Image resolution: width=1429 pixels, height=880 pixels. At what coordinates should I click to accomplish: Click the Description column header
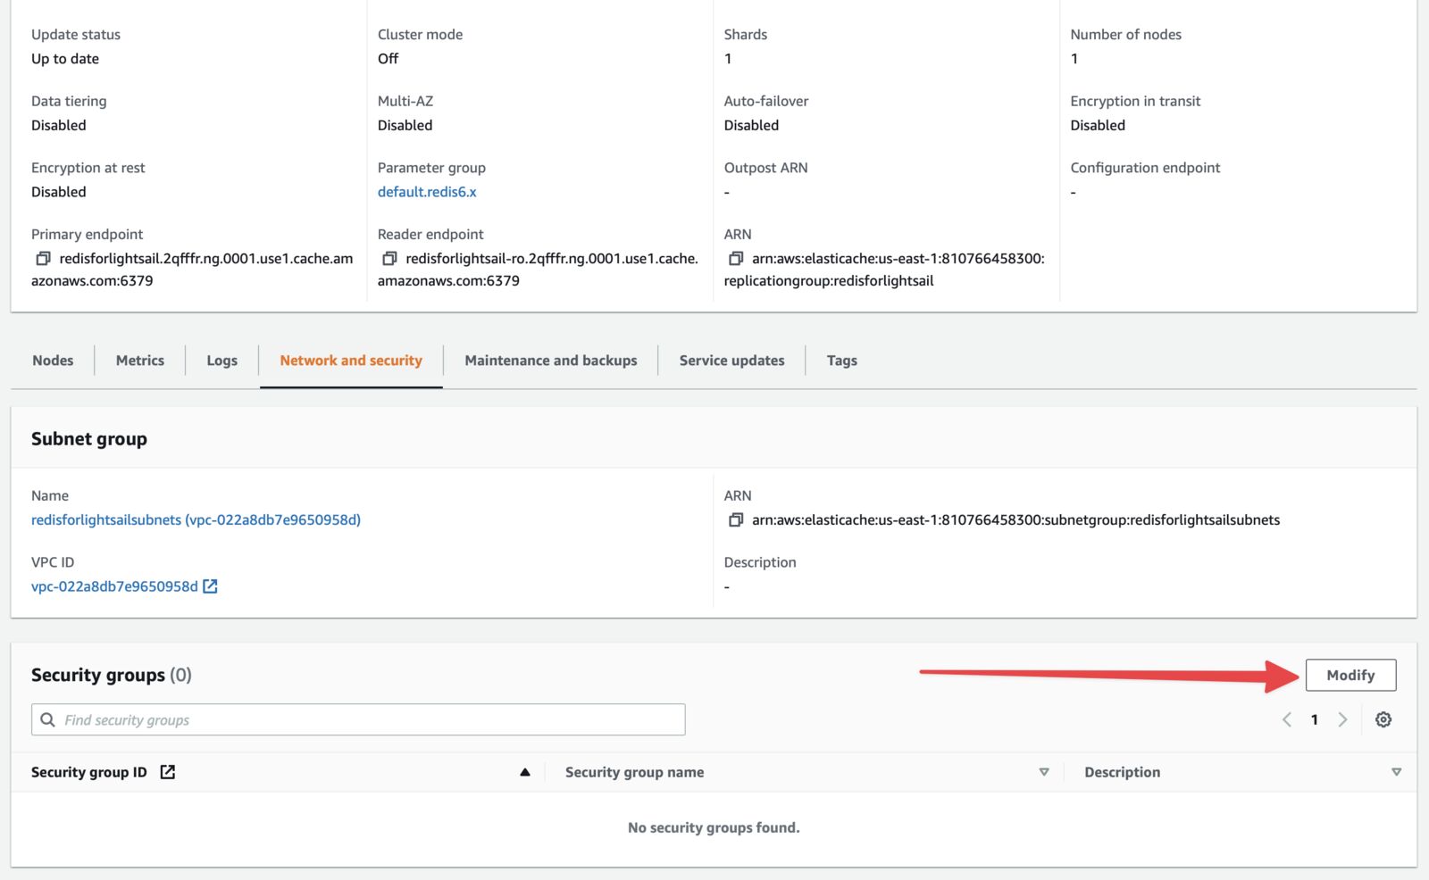[1123, 772]
